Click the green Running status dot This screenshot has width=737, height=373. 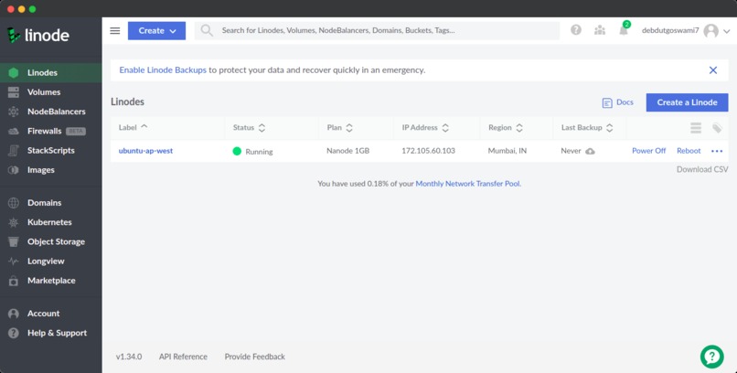point(237,151)
